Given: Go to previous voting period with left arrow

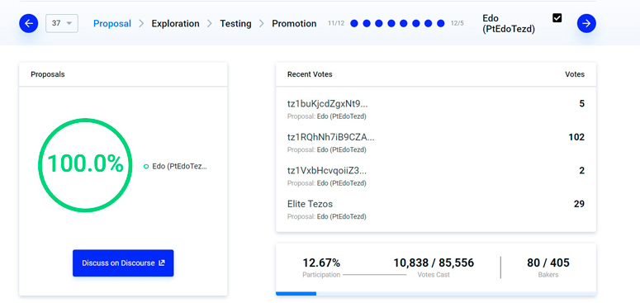Looking at the screenshot, I should [x=29, y=23].
